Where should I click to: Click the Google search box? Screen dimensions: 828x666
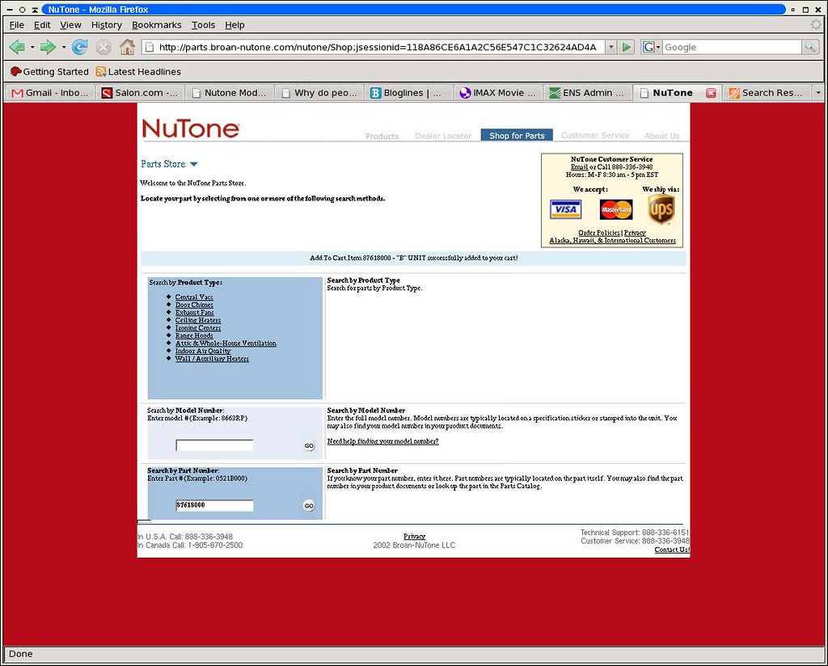(732, 47)
